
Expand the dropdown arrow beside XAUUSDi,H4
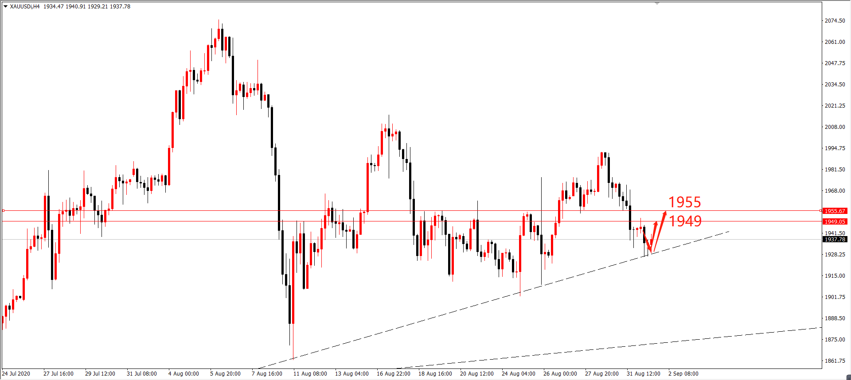tap(5, 7)
